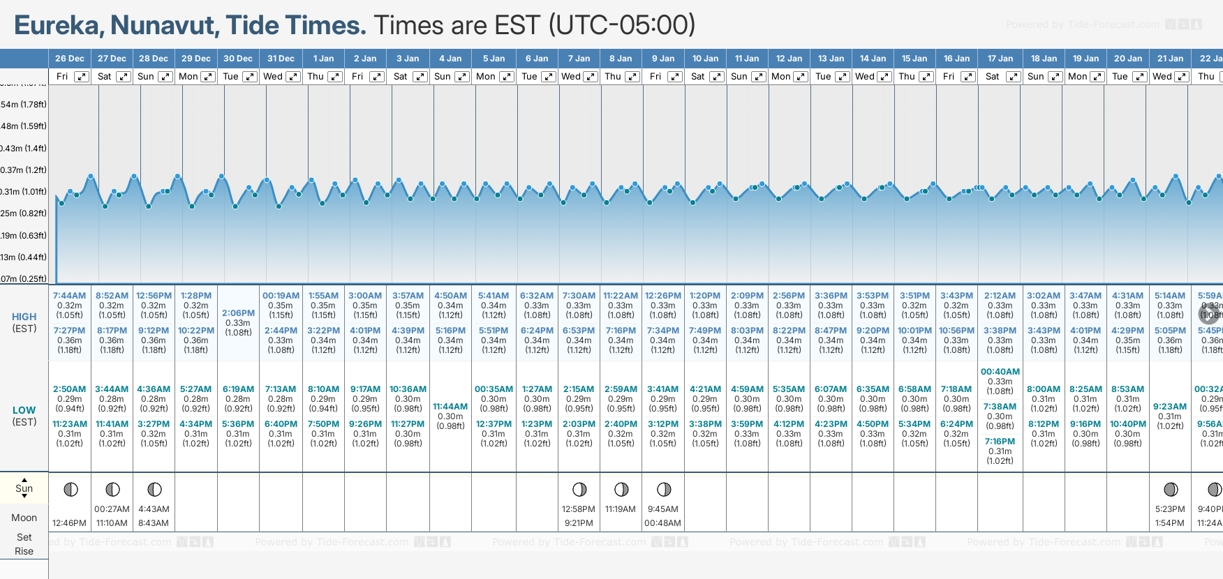Select the 5 Jan date header
The height and width of the screenshot is (579, 1223).
coord(494,59)
